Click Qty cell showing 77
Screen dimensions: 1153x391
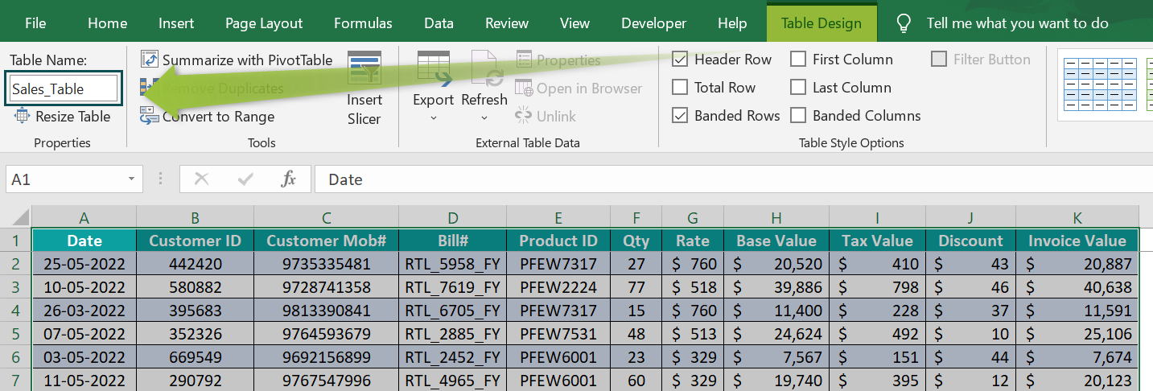(x=636, y=286)
